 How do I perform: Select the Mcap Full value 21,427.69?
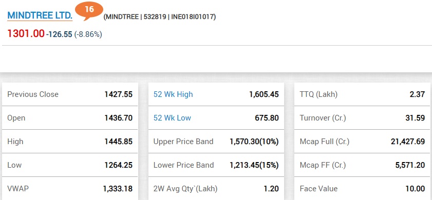pos(408,142)
